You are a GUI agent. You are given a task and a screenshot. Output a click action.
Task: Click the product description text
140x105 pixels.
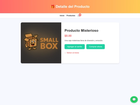84,40
